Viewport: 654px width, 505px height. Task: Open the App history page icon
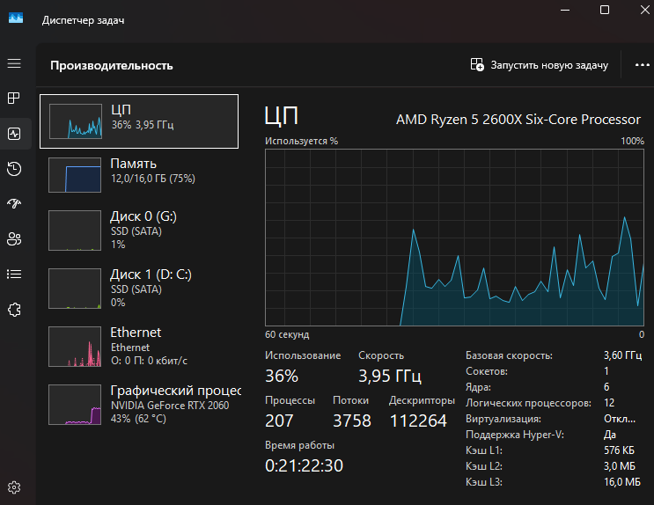point(14,169)
